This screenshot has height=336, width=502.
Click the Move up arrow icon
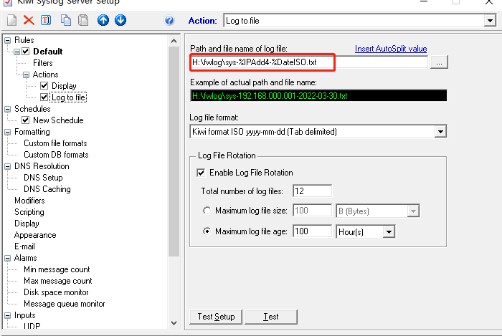103,21
